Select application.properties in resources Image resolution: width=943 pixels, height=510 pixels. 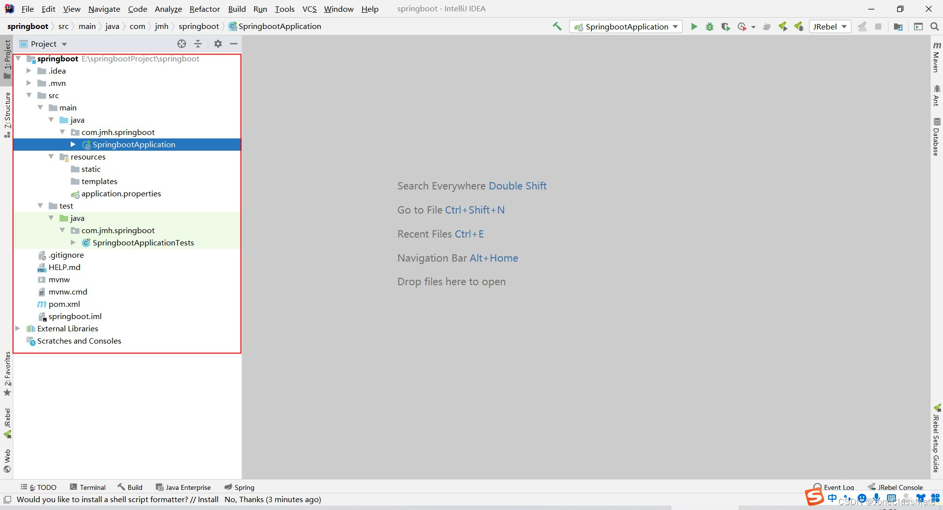121,194
